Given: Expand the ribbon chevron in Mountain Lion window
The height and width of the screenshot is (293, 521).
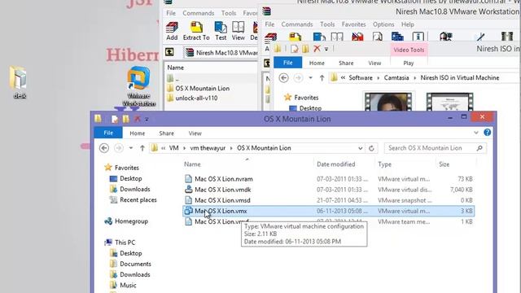Looking at the screenshot, I should (x=475, y=133).
